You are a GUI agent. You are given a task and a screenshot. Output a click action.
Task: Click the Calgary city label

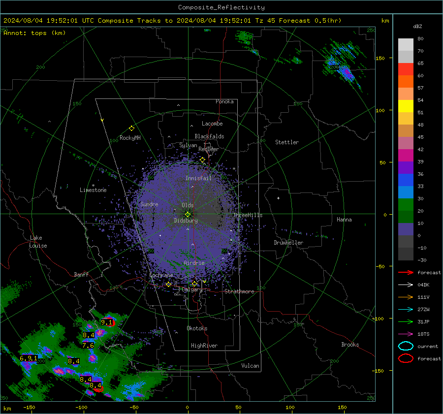[x=192, y=289]
